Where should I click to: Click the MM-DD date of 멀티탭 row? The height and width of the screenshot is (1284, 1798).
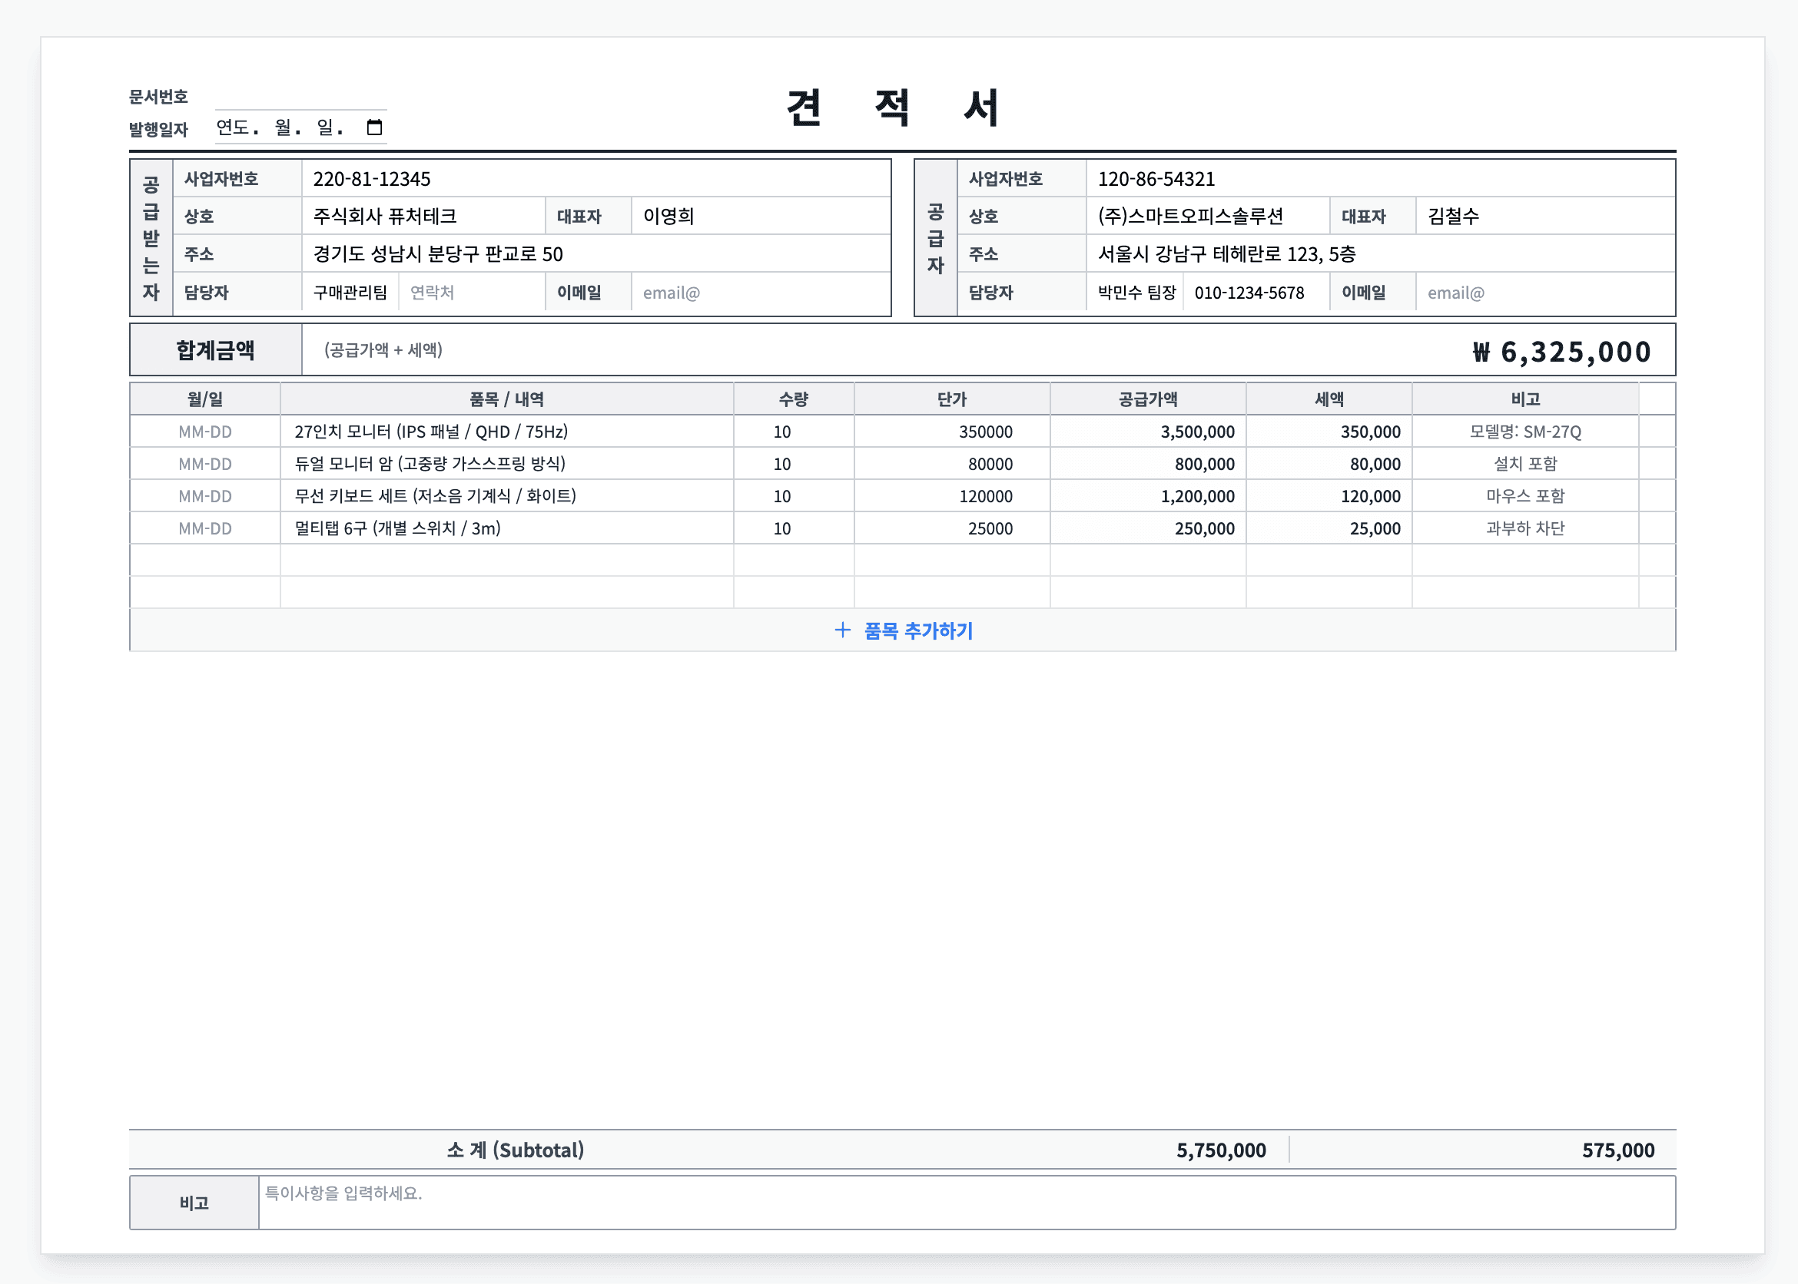pos(205,528)
